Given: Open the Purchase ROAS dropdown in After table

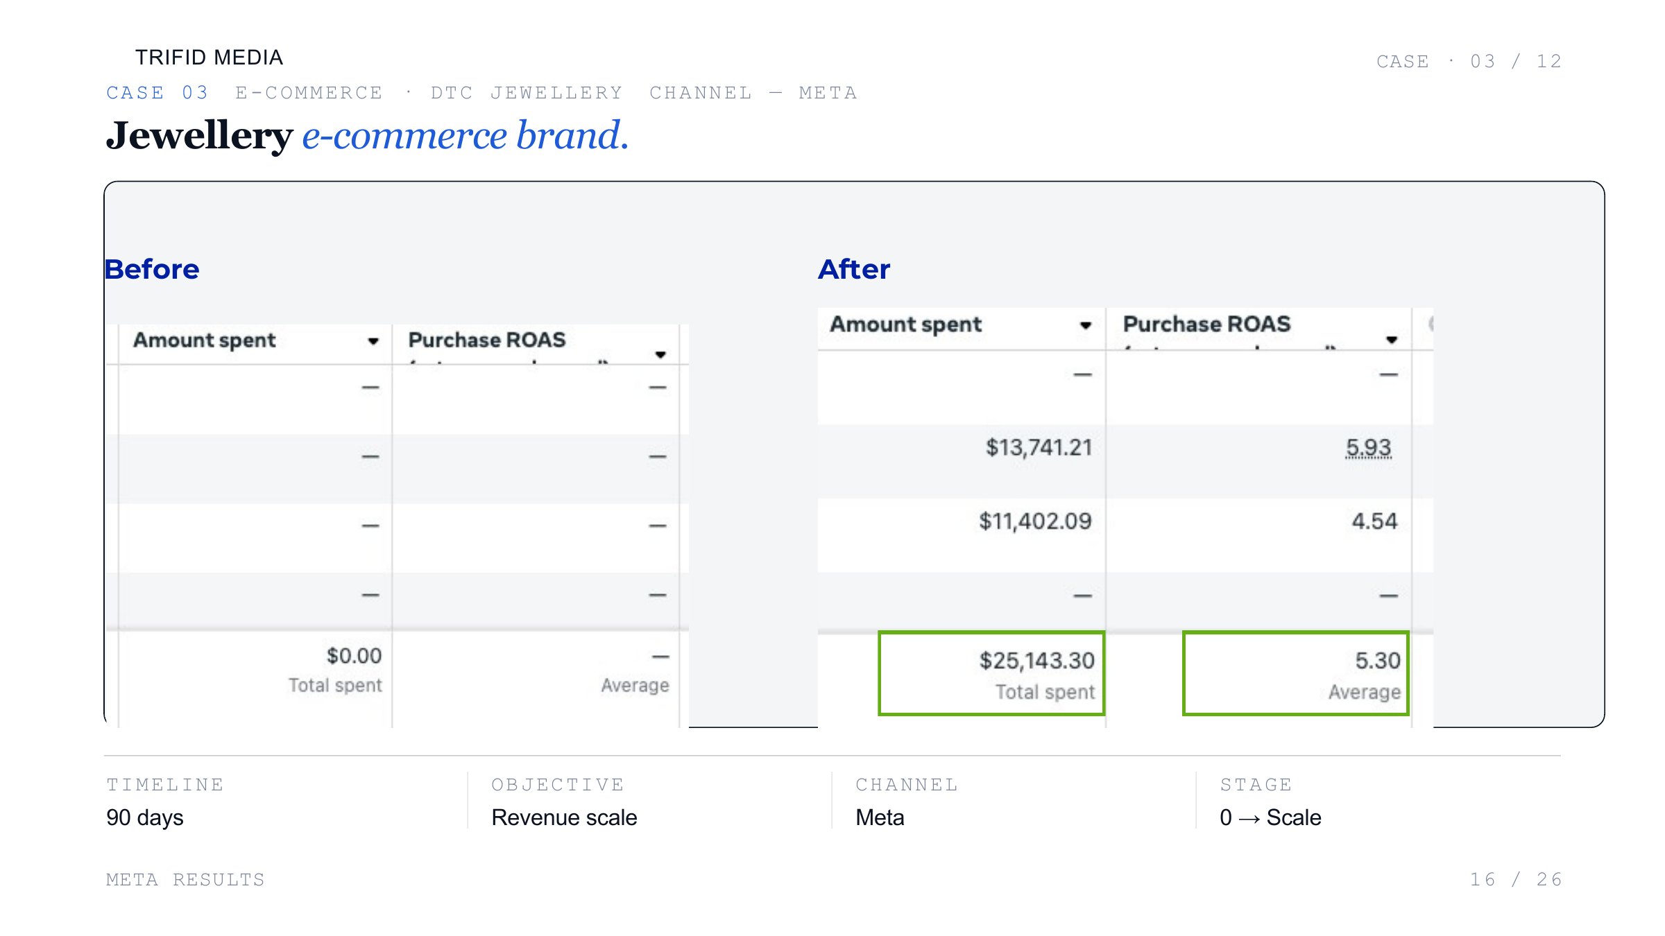Looking at the screenshot, I should click(1392, 340).
